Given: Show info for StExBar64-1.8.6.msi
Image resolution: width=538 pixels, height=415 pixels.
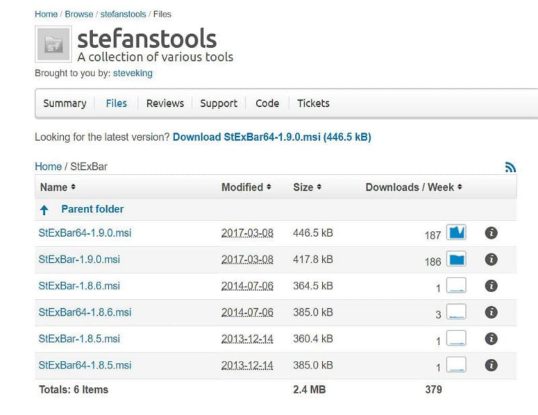Looking at the screenshot, I should [x=491, y=312].
